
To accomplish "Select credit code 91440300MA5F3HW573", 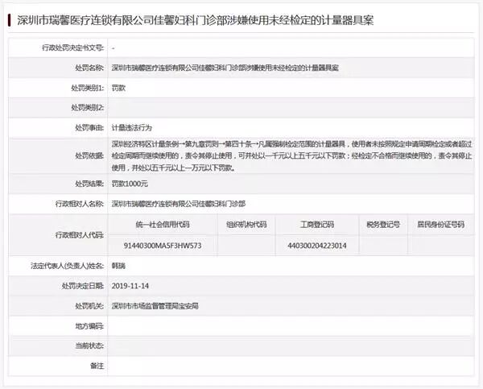I will (x=163, y=246).
